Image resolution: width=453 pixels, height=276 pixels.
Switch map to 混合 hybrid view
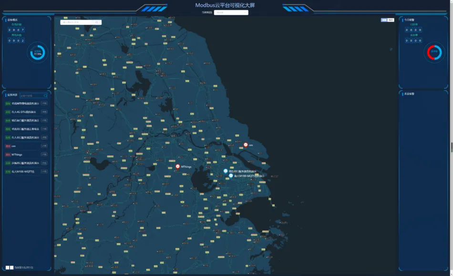[x=391, y=20]
